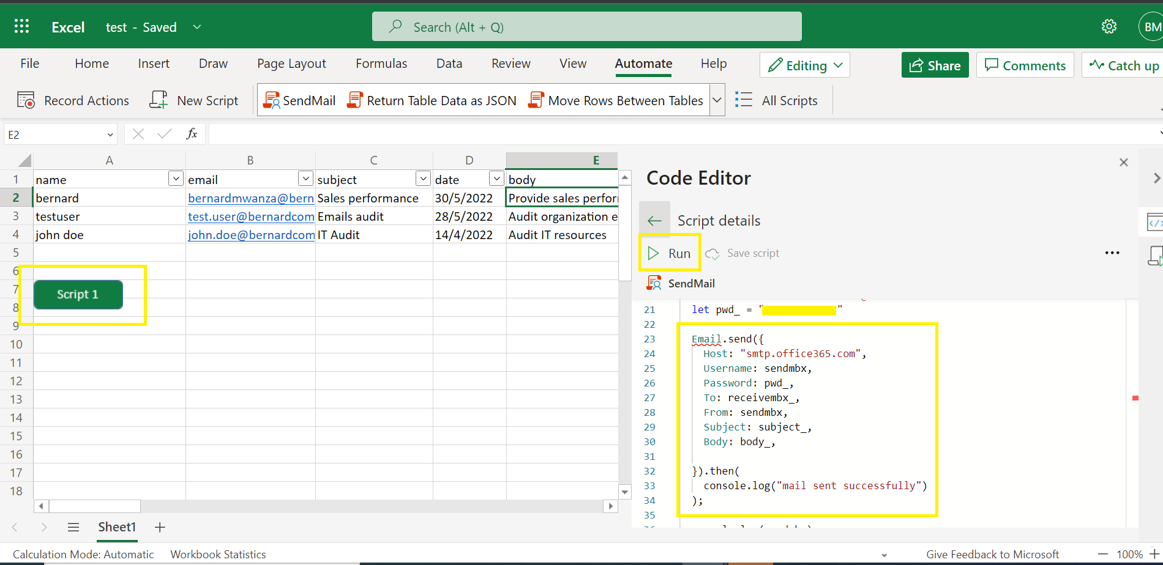Viewport: 1163px width, 565px height.
Task: Switch to the Formulas ribbon tab
Action: 381,63
